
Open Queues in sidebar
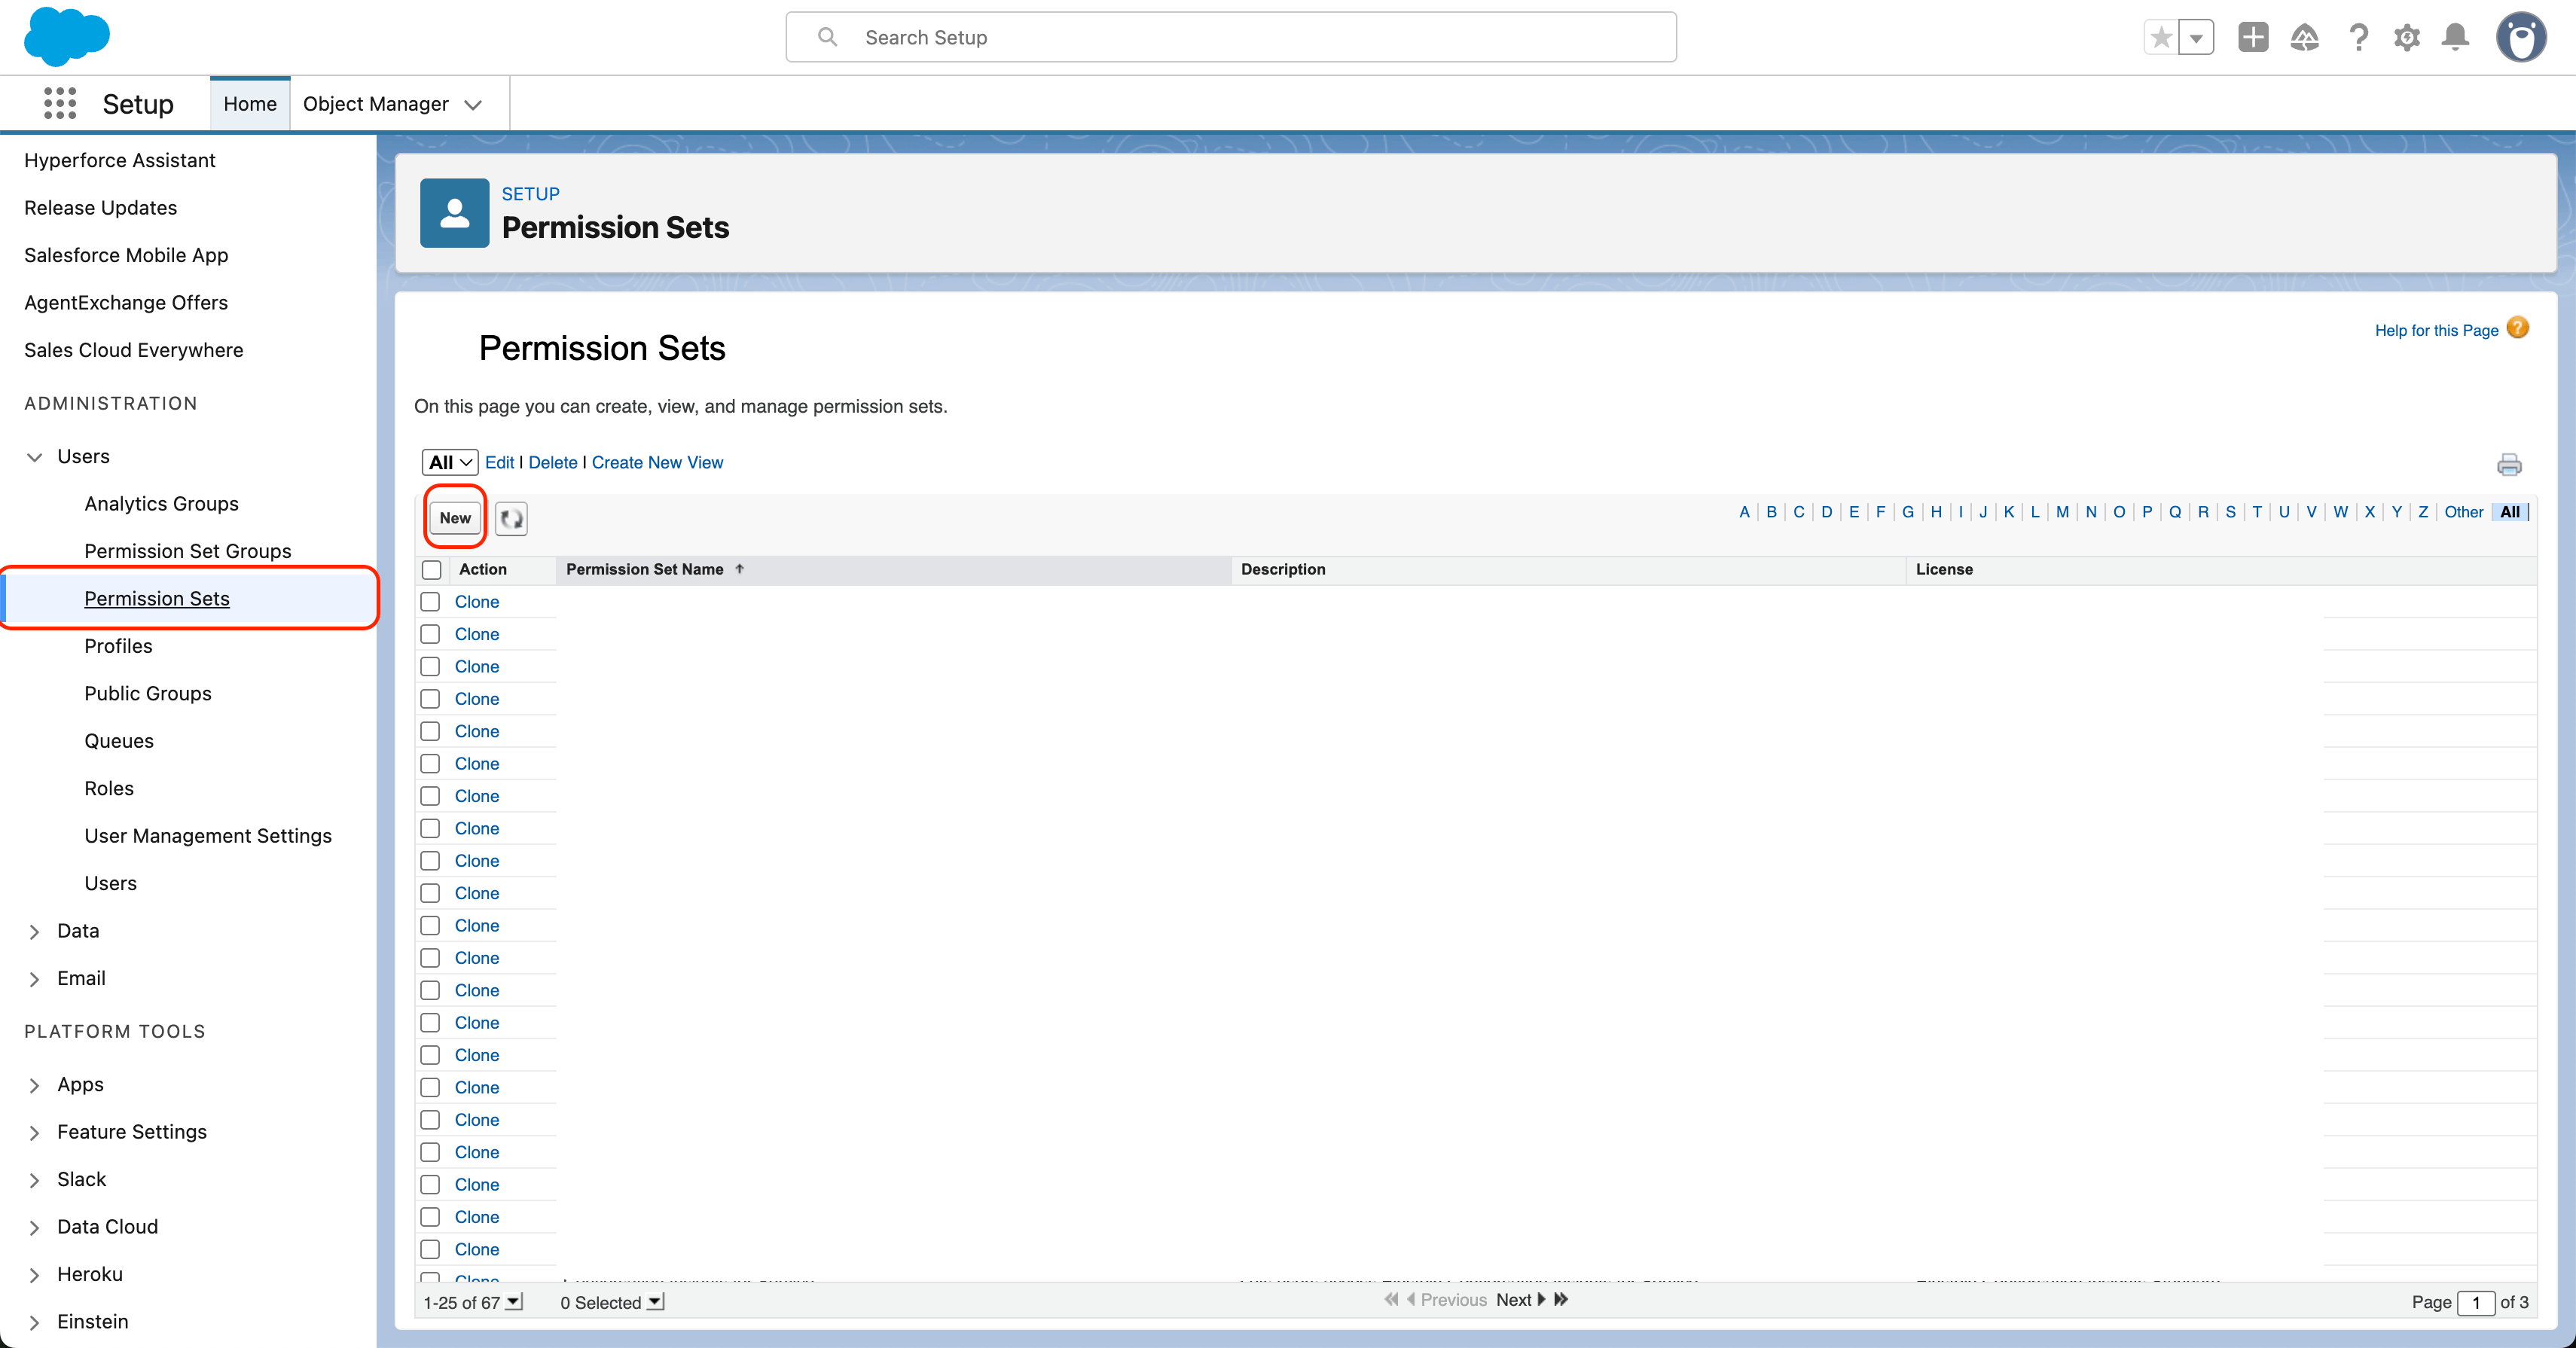[119, 741]
